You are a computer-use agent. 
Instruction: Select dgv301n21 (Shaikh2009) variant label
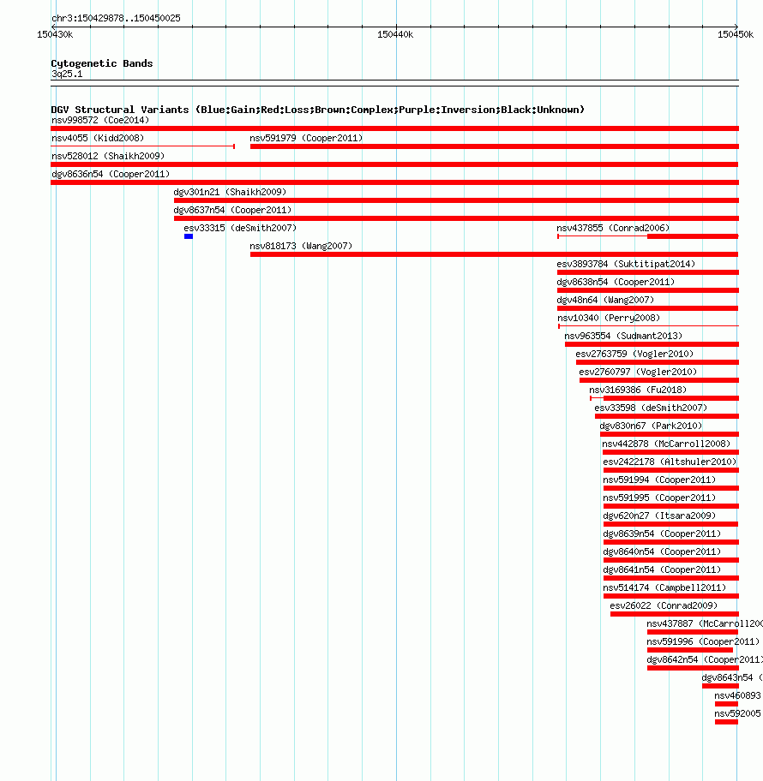click(230, 192)
